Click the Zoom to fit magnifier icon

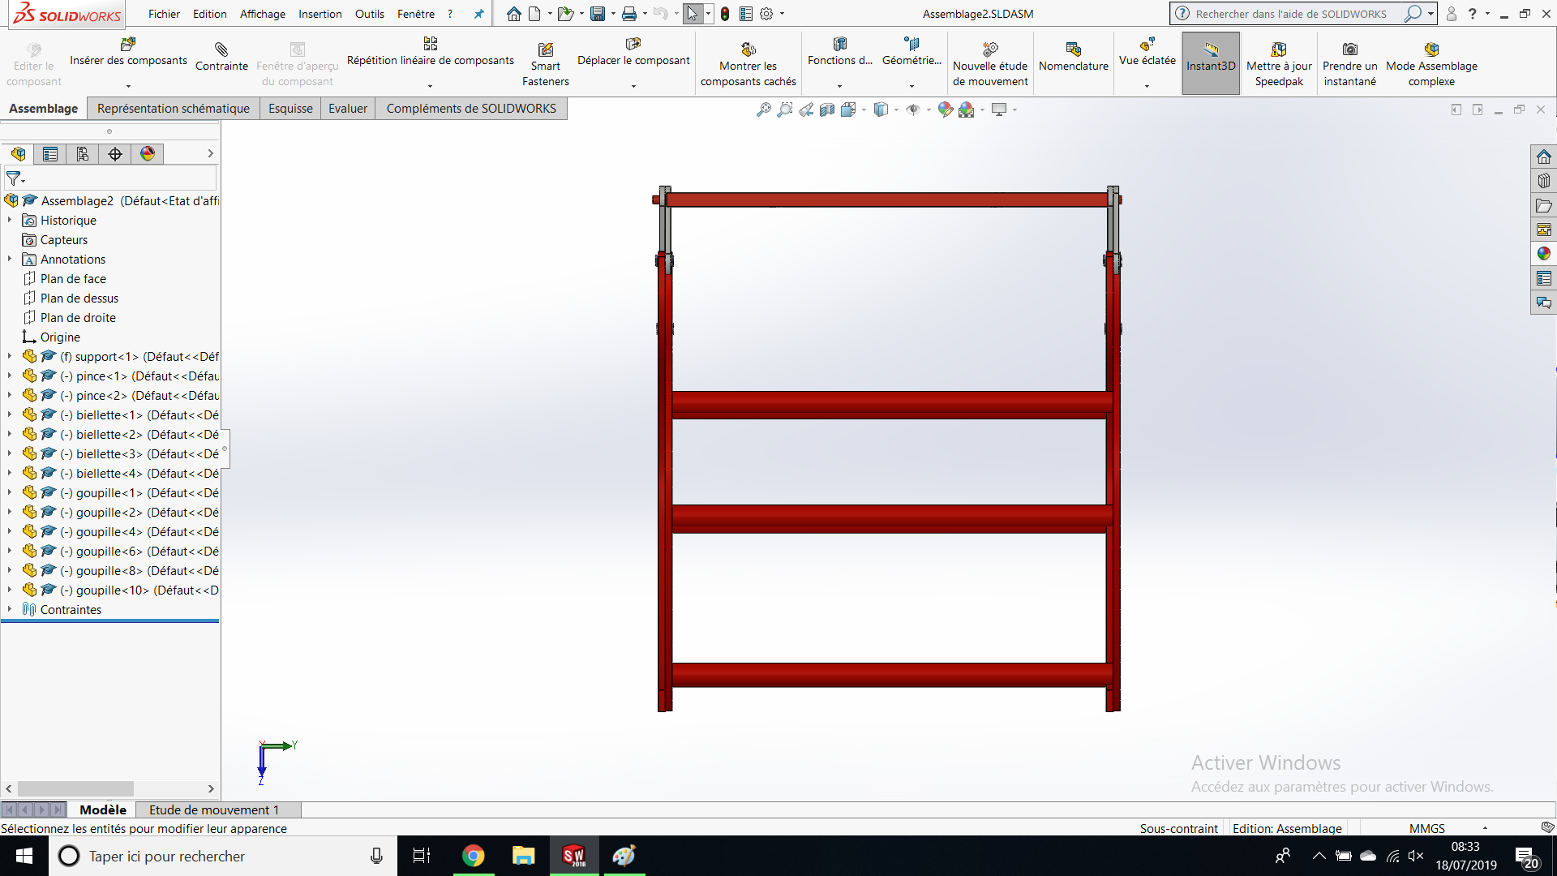tap(764, 109)
